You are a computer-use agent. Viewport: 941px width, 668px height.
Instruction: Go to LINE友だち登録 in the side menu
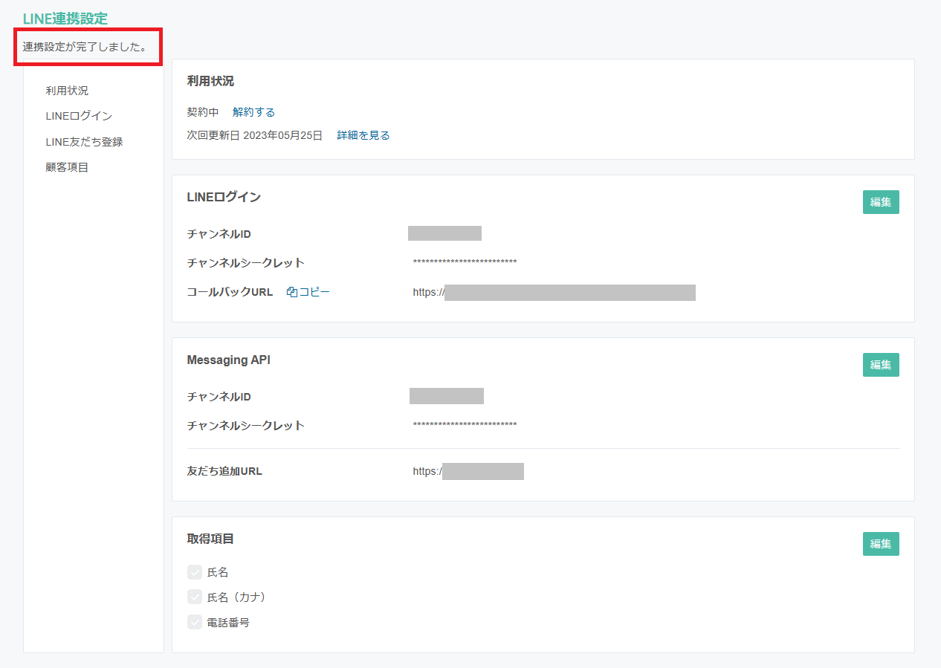coord(84,142)
